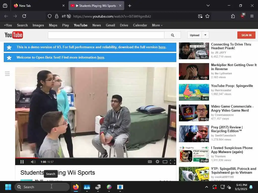This screenshot has width=258, height=193.
Task: Expand the Upload dropdown arrow
Action: click(205, 35)
